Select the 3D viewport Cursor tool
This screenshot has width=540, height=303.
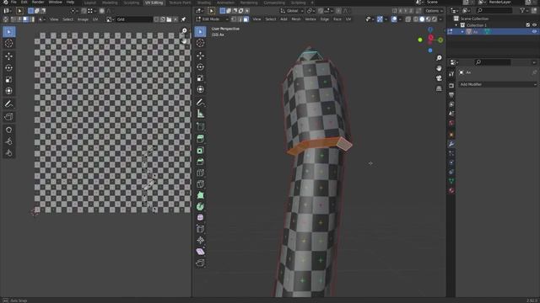click(201, 43)
